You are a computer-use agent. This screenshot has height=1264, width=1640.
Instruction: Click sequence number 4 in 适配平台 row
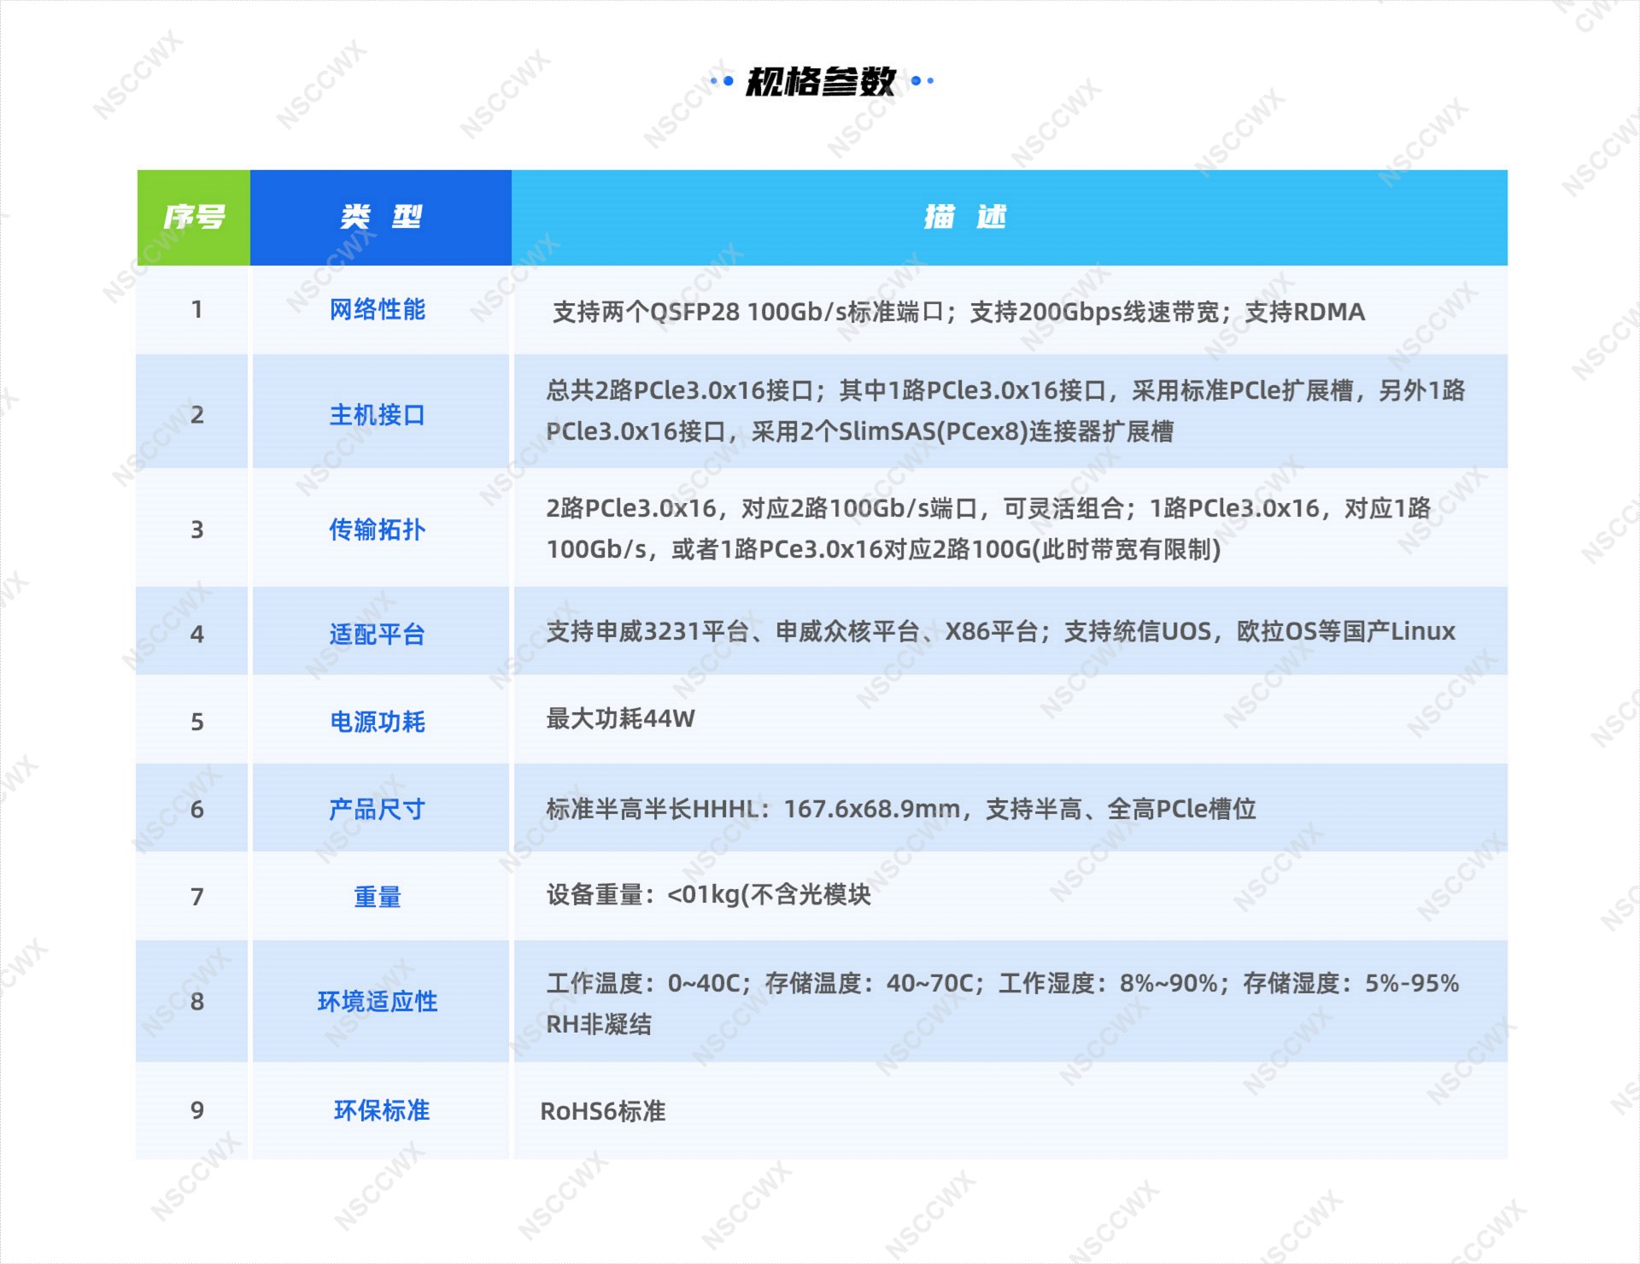click(196, 634)
